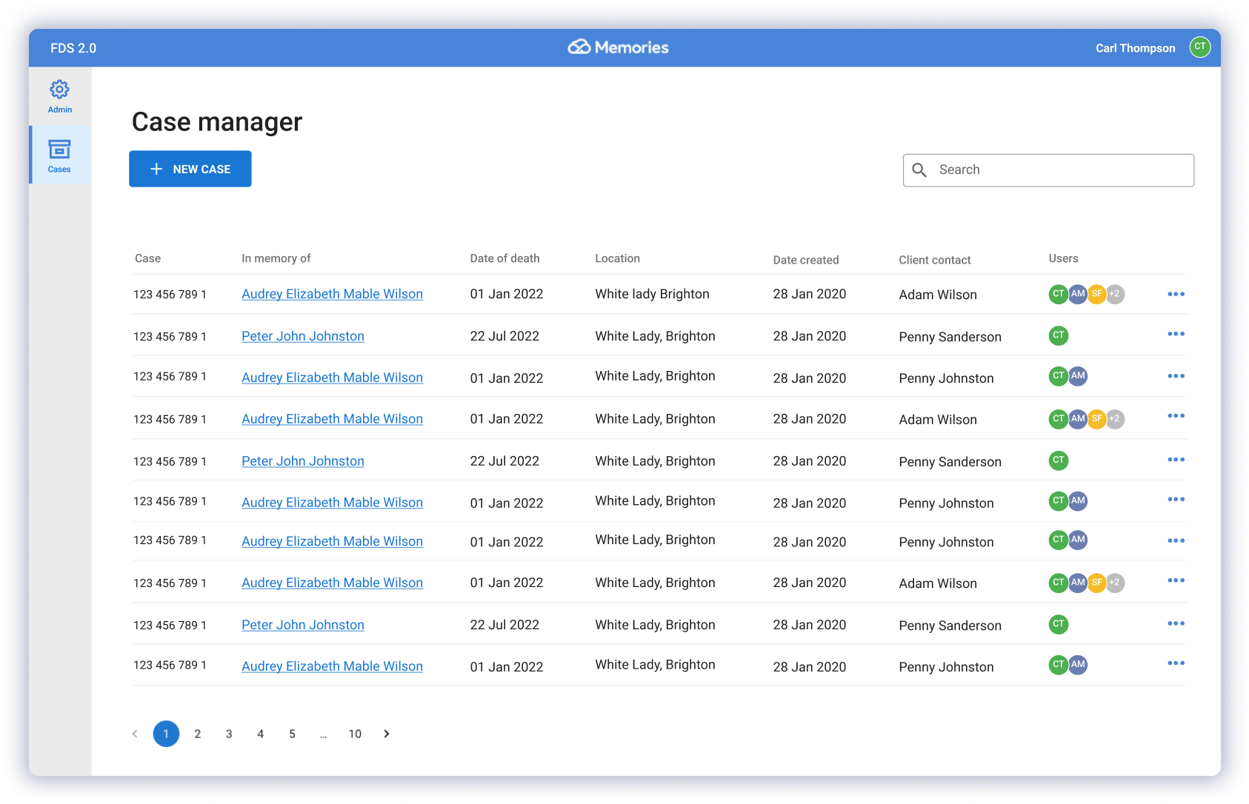Open three-dot menu for last case row
Image resolution: width=1249 pixels, height=804 pixels.
1176,663
